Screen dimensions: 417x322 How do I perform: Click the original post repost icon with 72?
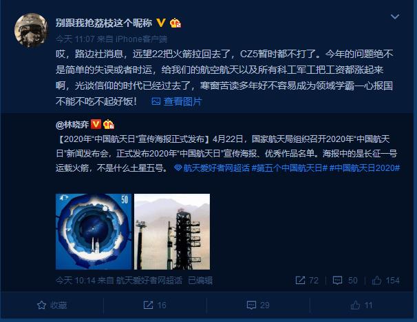click(307, 280)
